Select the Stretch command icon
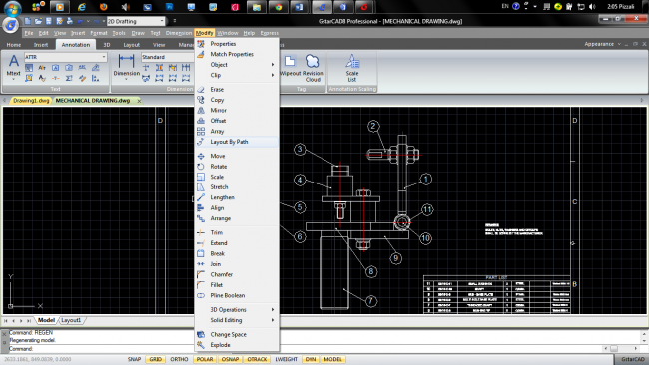Viewport: 649px width, 365px height. click(201, 187)
